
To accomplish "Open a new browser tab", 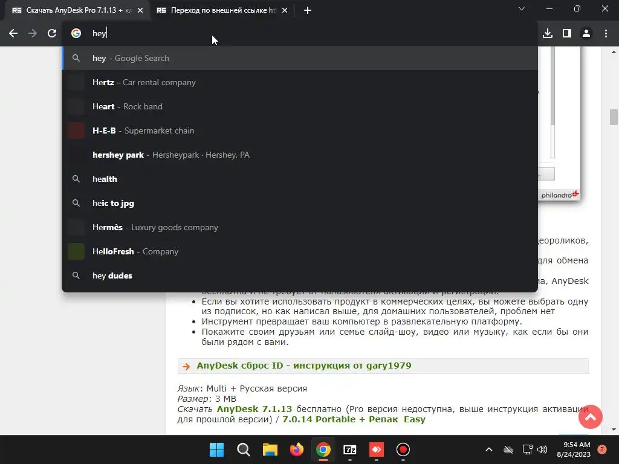I will [308, 11].
